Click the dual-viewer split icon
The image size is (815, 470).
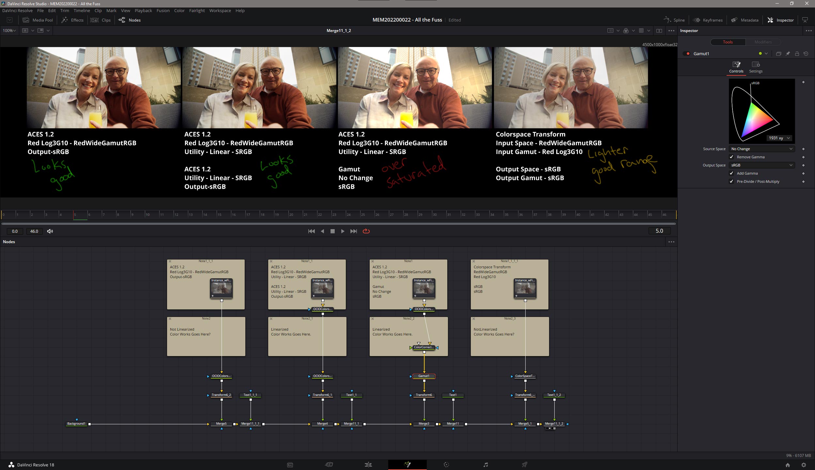[x=659, y=30]
